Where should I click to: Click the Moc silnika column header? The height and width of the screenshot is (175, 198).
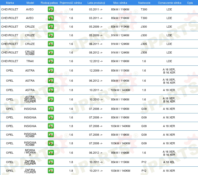(120, 3)
